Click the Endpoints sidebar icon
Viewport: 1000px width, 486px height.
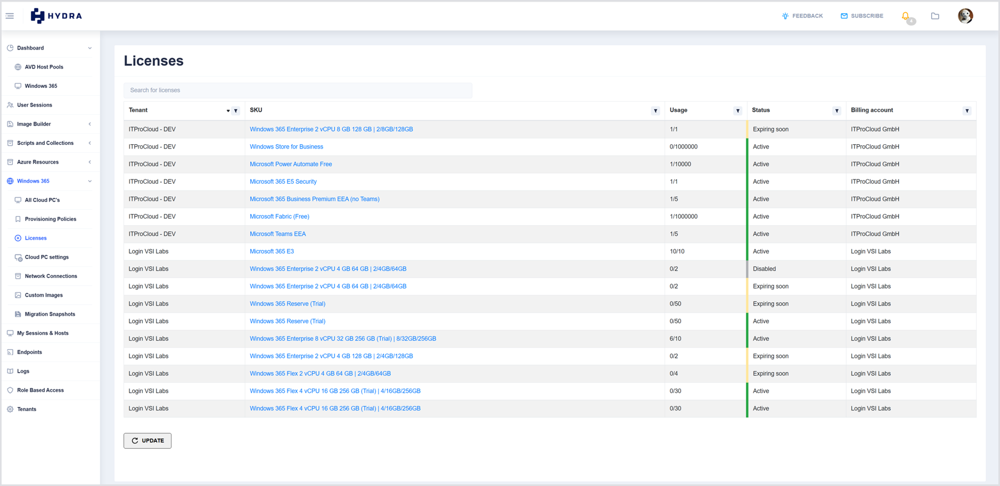pyautogui.click(x=10, y=352)
